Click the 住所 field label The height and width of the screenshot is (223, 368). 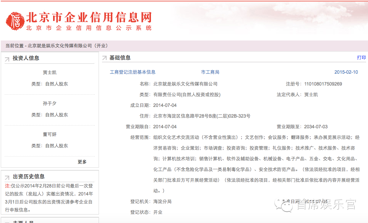point(145,116)
